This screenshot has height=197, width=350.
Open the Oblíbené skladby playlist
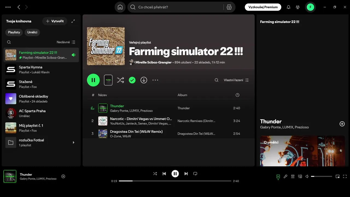coord(41,99)
